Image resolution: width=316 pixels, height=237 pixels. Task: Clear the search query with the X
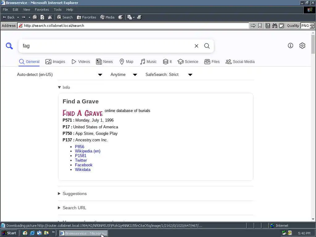tap(197, 46)
